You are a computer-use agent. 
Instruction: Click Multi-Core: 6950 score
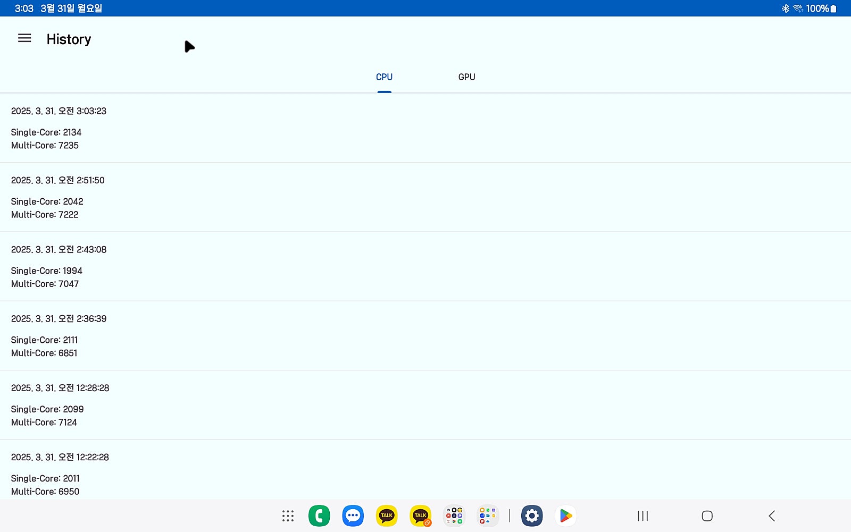[x=45, y=492]
